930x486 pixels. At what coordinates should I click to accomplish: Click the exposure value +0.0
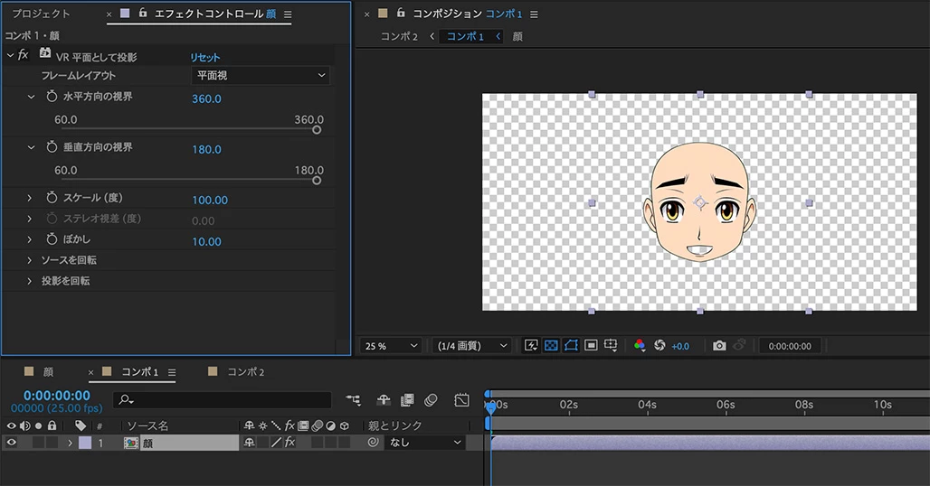(x=680, y=346)
